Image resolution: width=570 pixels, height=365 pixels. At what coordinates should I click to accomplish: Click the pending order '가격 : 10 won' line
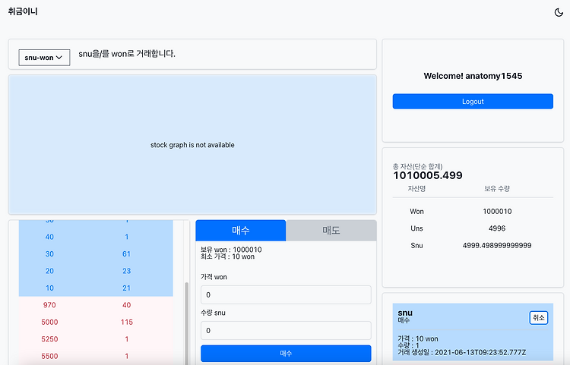point(418,339)
